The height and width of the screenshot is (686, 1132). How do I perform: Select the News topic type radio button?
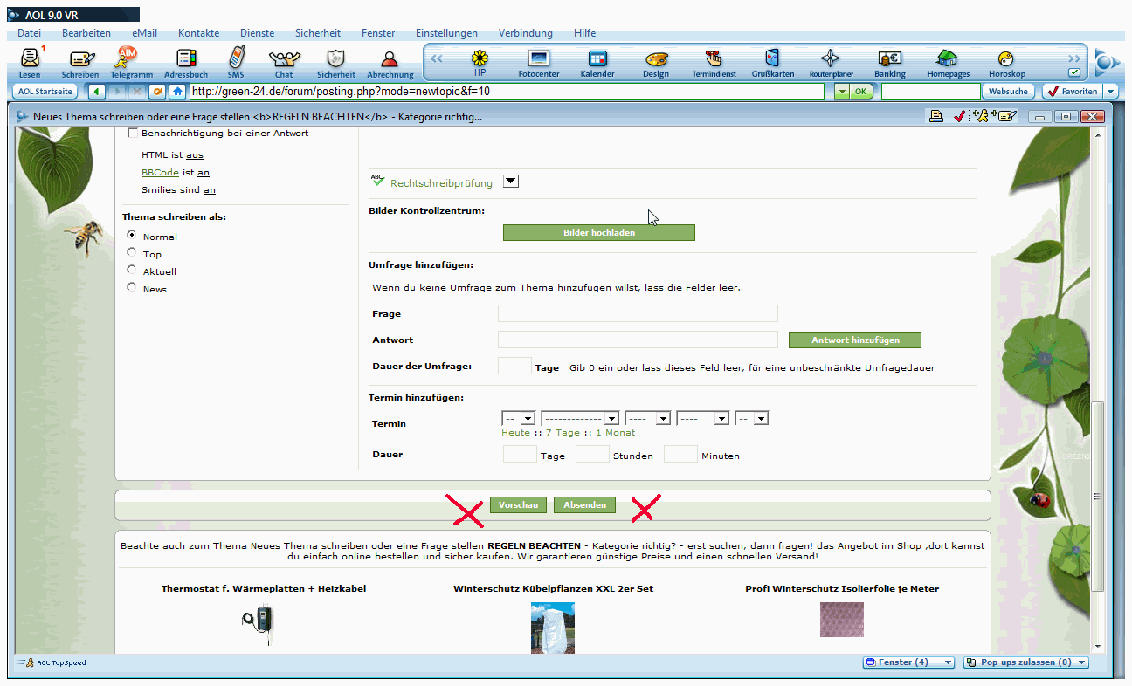click(132, 287)
